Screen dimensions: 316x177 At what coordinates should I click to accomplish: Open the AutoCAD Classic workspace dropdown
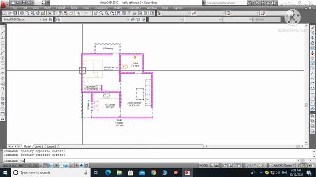(x=22, y=19)
